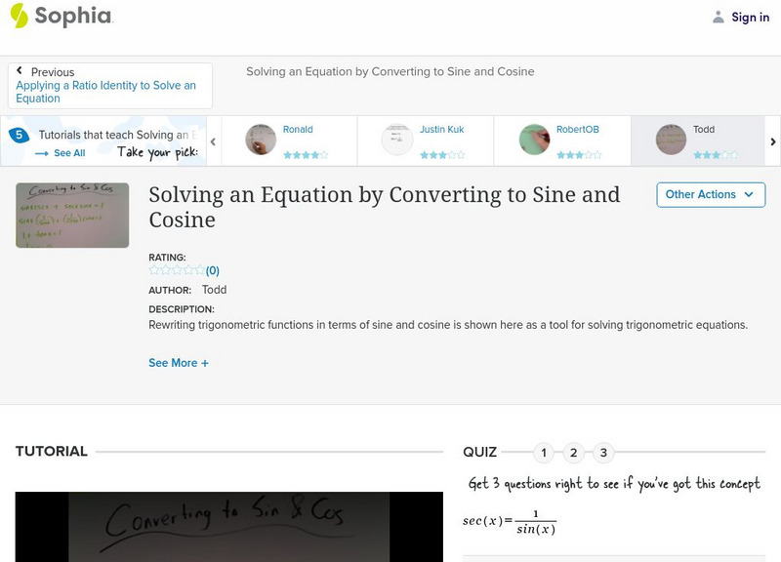The height and width of the screenshot is (562, 781).
Task: Click Sign in
Action: tap(748, 17)
